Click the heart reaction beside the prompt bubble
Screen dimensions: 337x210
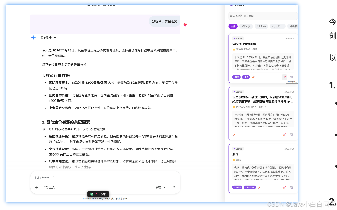pyautogui.click(x=185, y=25)
